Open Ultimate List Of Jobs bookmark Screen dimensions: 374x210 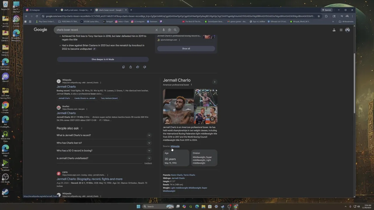pos(277,22)
